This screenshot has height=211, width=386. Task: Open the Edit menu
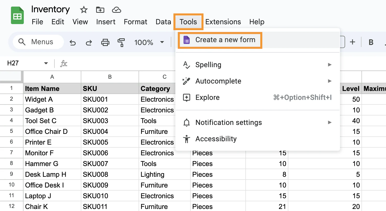click(x=58, y=22)
